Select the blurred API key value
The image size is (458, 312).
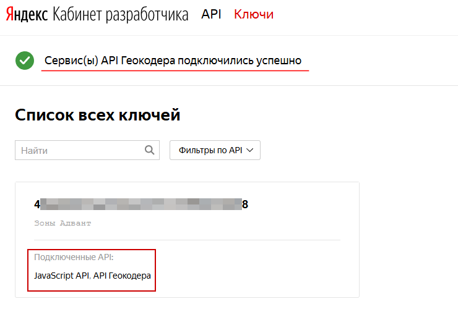pos(141,204)
